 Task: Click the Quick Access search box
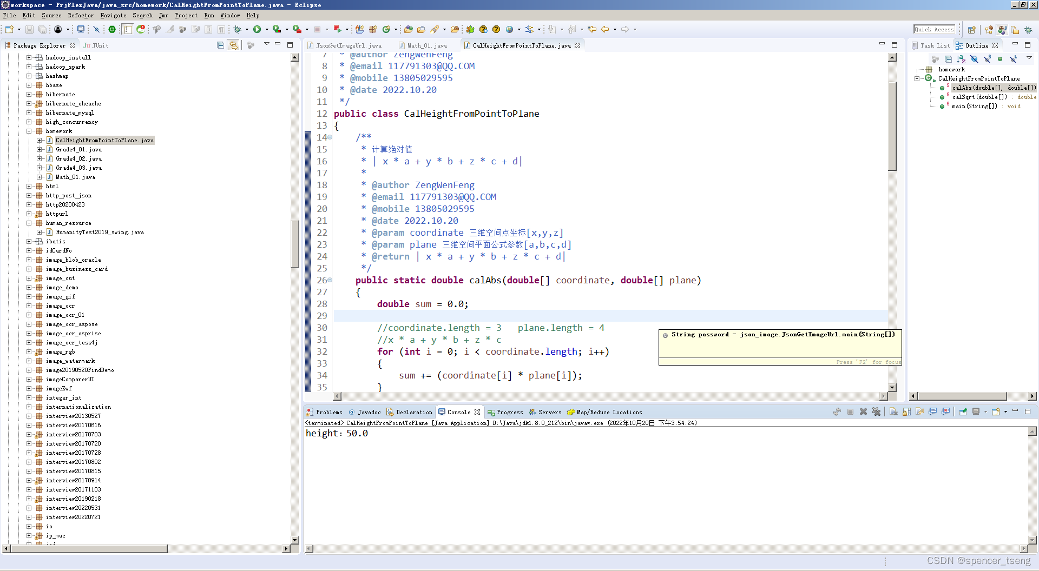[935, 29]
